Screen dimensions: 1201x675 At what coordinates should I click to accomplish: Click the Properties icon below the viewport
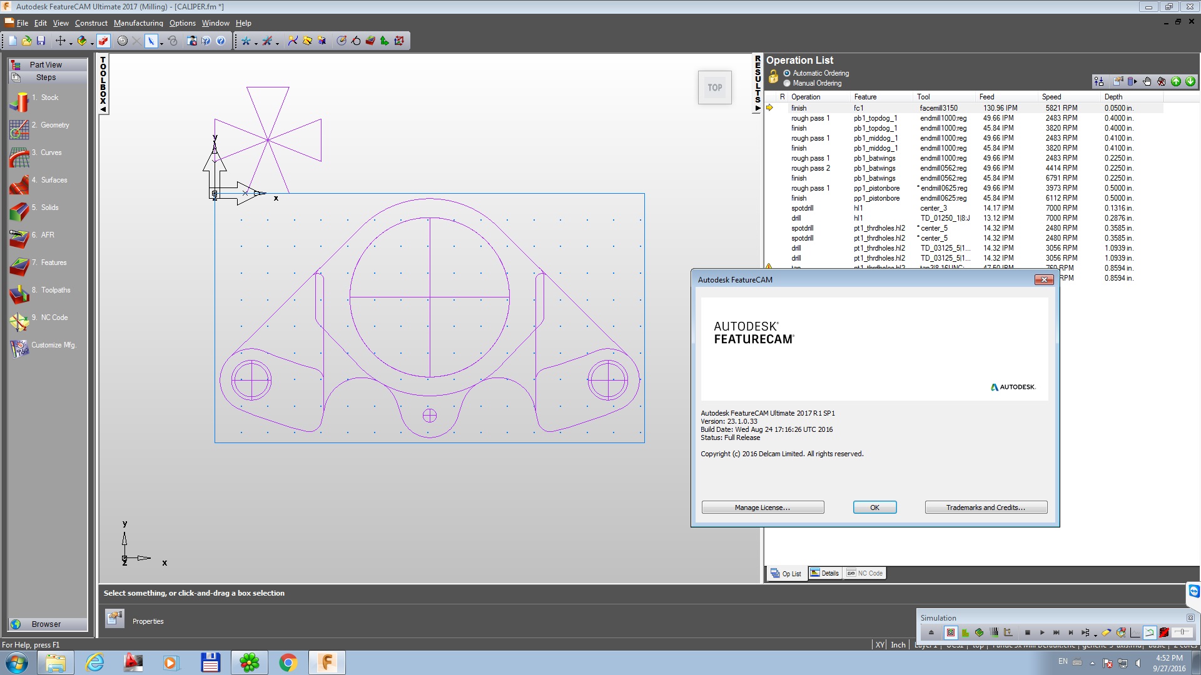[114, 619]
